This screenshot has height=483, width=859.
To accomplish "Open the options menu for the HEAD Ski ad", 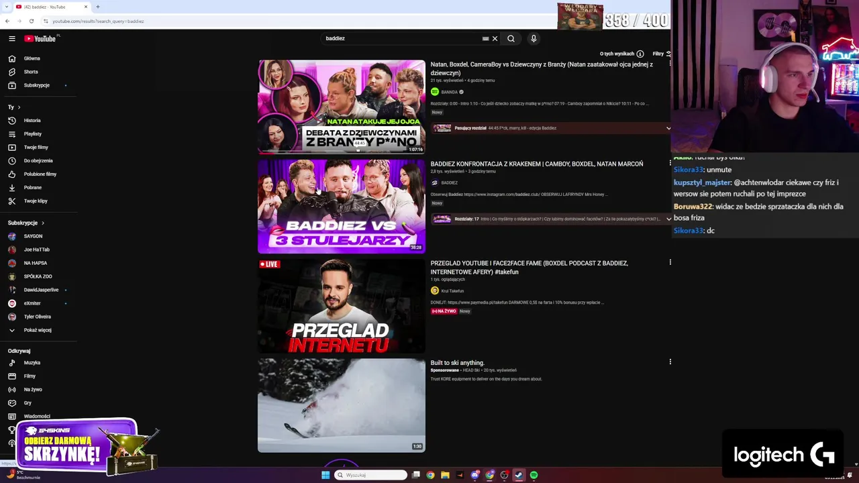I will [670, 362].
